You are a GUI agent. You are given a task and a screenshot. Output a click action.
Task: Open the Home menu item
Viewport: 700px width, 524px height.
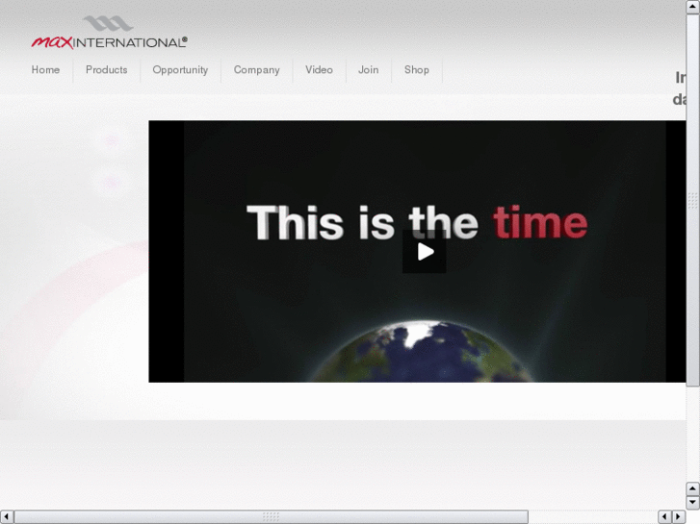coord(45,70)
